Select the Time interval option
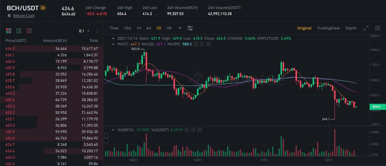This screenshot has height=166, width=386. 114,28
